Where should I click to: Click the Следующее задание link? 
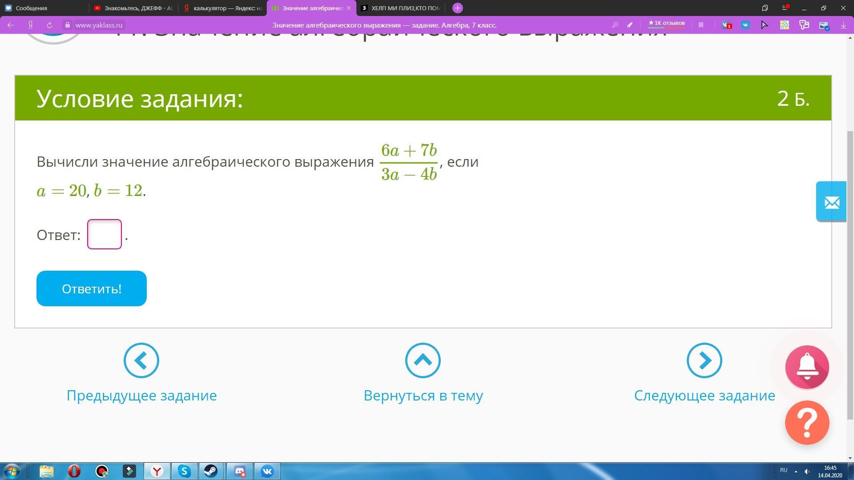(704, 395)
